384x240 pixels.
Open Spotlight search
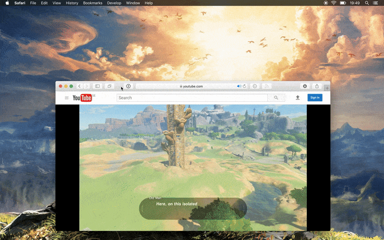coord(367,3)
